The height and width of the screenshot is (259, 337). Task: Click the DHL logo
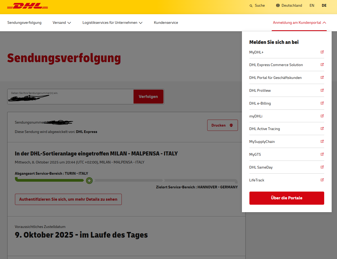(28, 6)
